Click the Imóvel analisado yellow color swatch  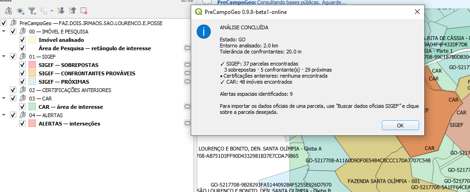click(x=32, y=40)
